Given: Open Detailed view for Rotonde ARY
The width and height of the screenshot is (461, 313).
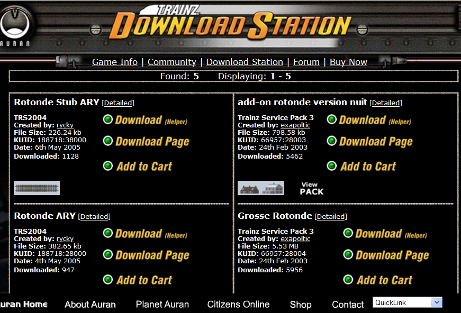Looking at the screenshot, I should [94, 216].
